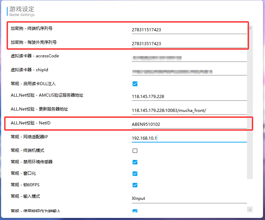Toggle the 锁60FPS checkbox
This screenshot has width=265, height=220.
135,185
